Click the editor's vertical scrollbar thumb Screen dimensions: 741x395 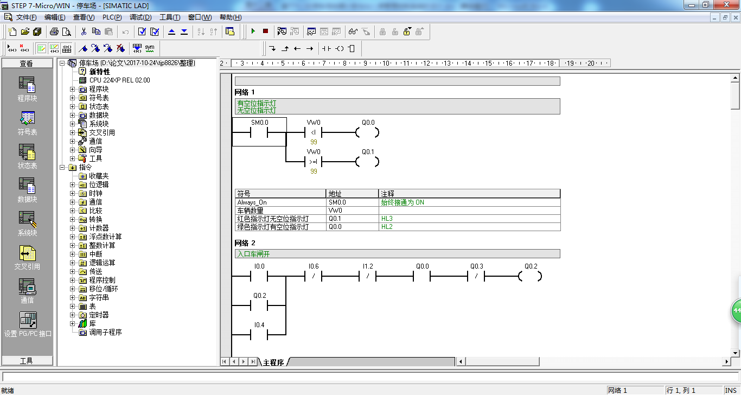click(x=736, y=97)
